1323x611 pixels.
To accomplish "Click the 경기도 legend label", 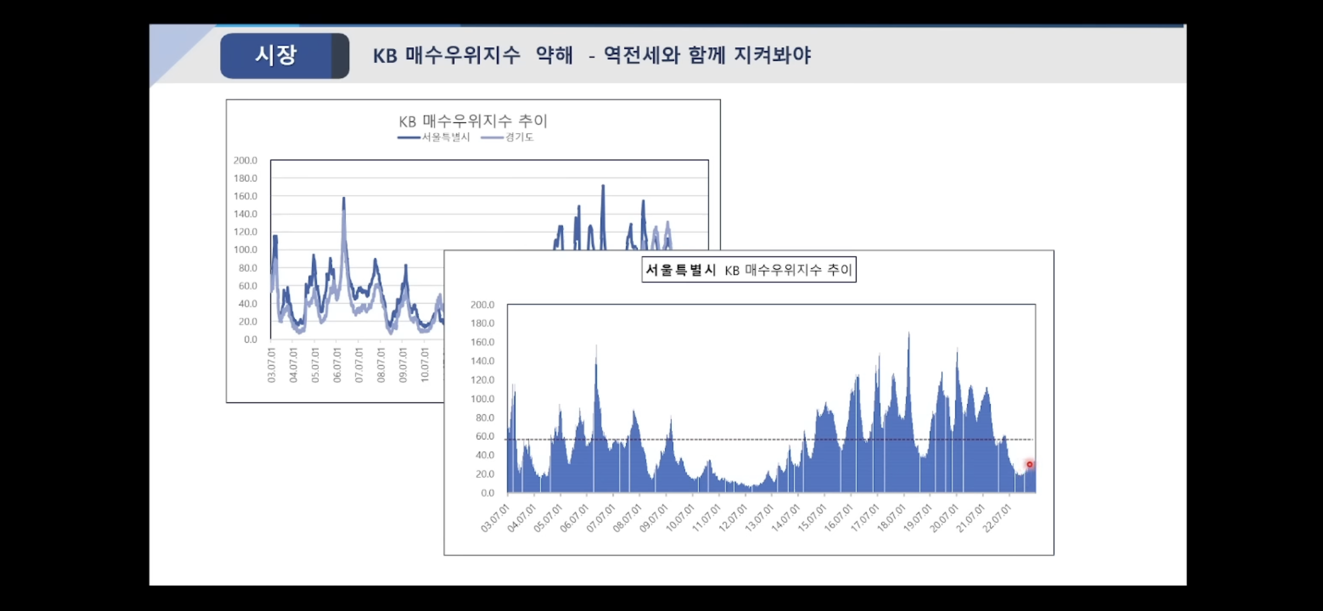I will 519,137.
